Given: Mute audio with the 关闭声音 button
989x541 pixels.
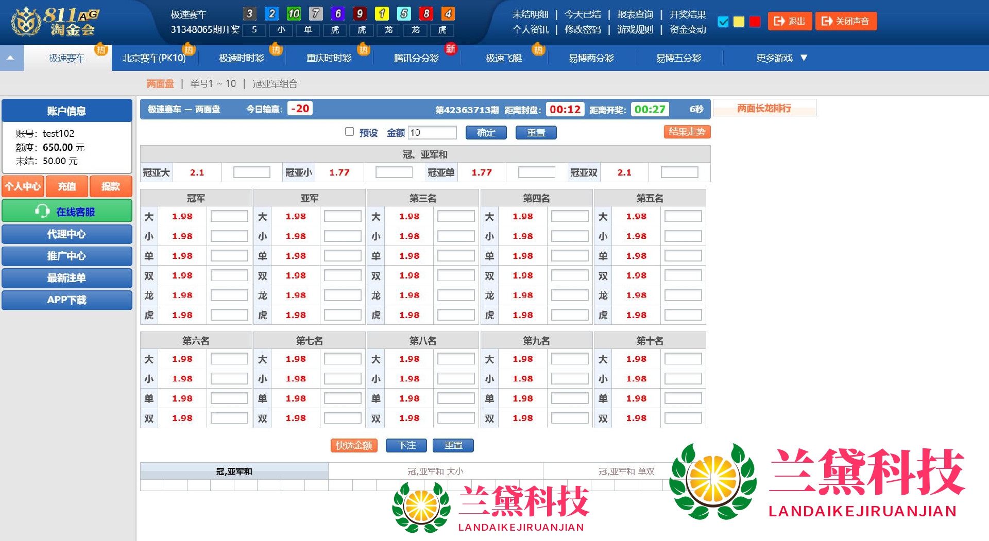Looking at the screenshot, I should coord(845,21).
